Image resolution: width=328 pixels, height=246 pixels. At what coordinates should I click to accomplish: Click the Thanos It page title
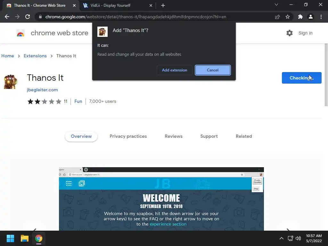click(45, 78)
